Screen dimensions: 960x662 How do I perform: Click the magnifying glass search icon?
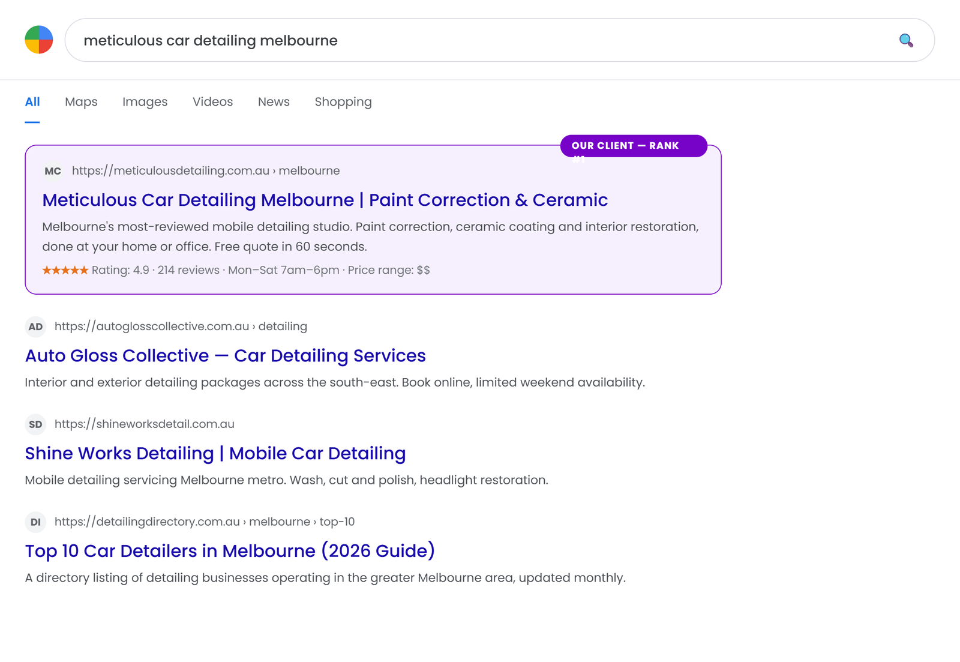(x=906, y=40)
